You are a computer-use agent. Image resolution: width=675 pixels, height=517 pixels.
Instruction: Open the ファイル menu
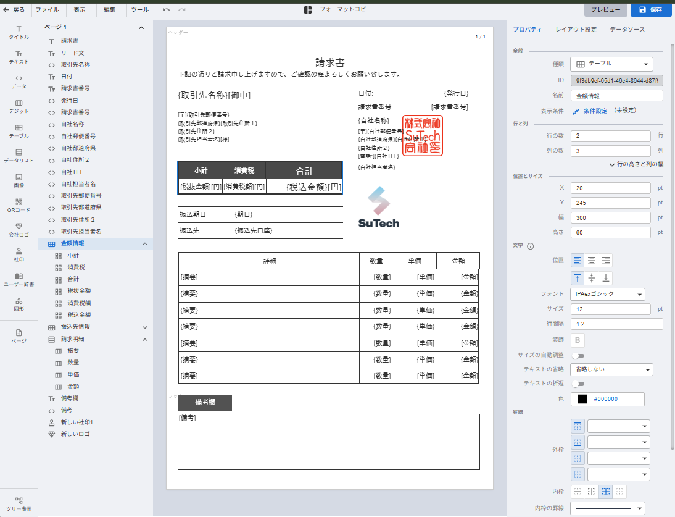tap(47, 10)
